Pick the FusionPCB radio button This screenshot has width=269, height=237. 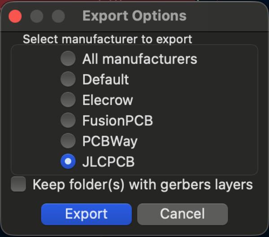(68, 120)
